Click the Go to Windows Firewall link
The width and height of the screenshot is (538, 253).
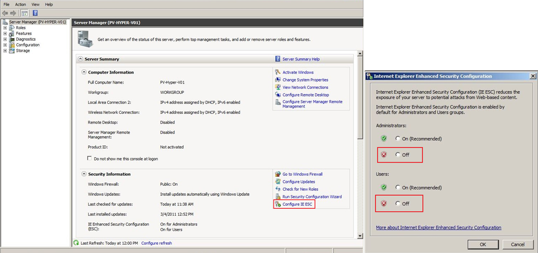(302, 174)
